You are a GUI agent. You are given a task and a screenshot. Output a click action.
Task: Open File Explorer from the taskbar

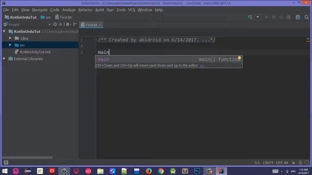coord(100,171)
